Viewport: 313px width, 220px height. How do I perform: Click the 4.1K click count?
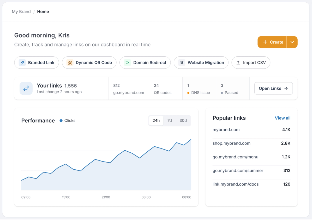click(x=286, y=130)
